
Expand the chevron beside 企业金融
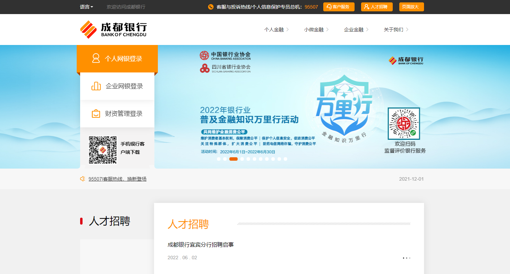[367, 30]
